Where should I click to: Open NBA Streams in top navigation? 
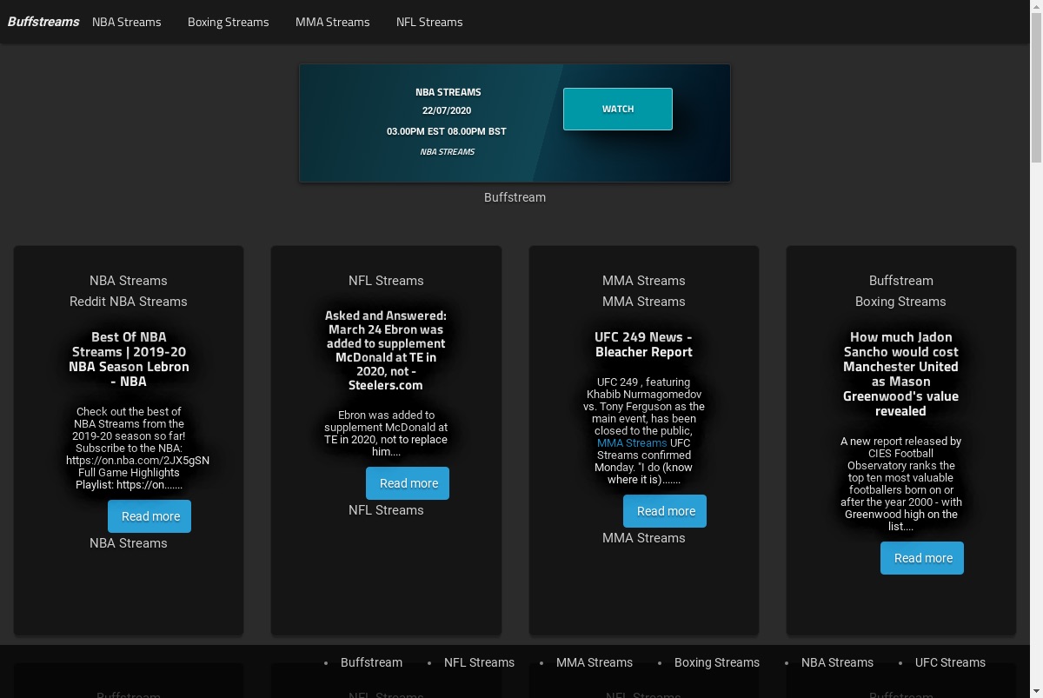click(127, 22)
